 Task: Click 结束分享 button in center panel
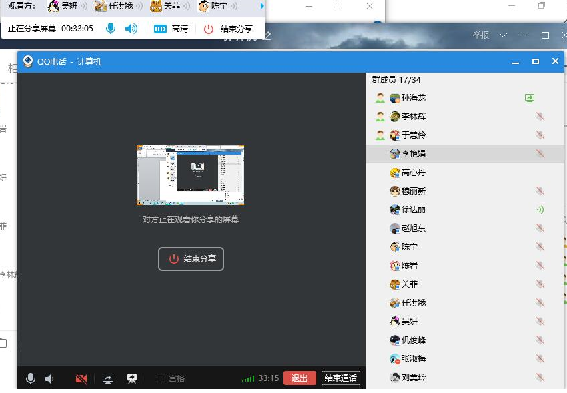191,259
